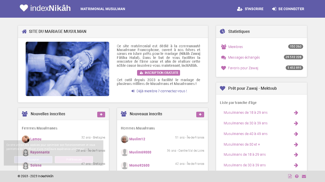This screenshot has width=325, height=182.
Task: Open Musulmans de 30 à 39 ans list
Action: (245, 165)
